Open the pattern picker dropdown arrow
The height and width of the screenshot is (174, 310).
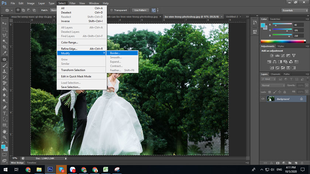[158, 10]
